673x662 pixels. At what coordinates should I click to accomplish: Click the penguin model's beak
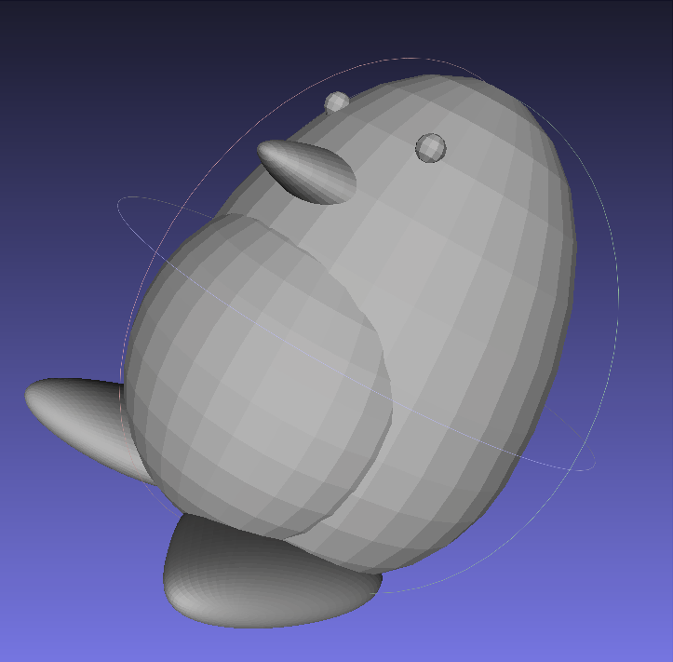[307, 171]
